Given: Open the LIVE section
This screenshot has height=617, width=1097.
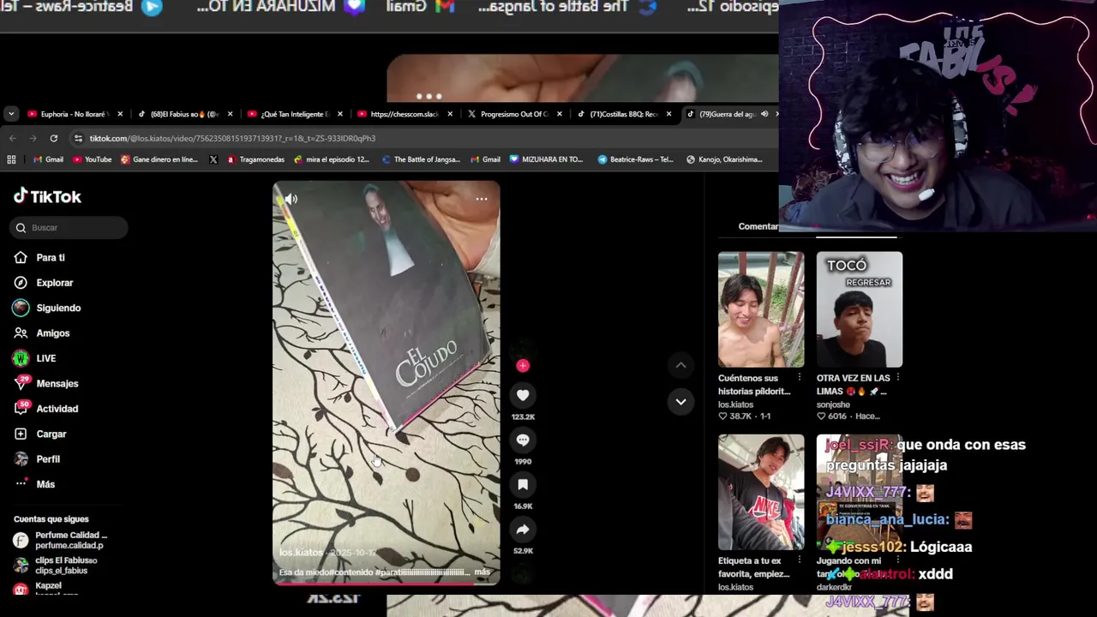Looking at the screenshot, I should tap(46, 358).
